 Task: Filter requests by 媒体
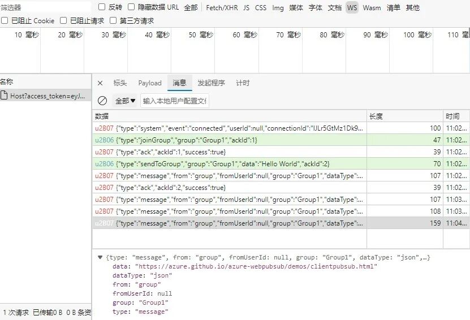click(296, 7)
